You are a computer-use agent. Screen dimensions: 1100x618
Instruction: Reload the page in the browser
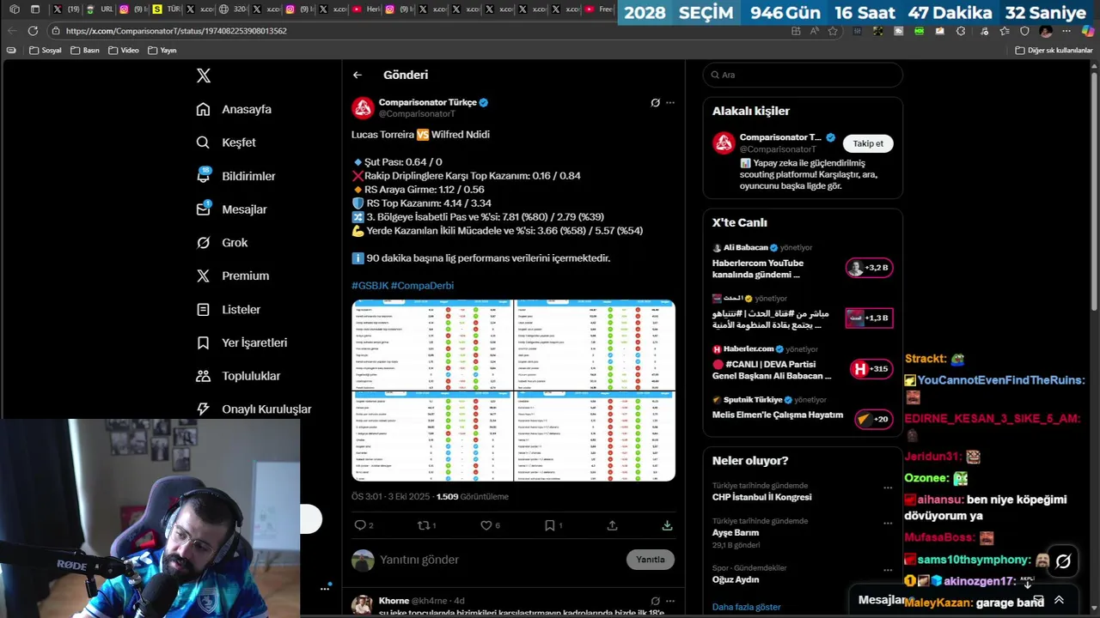[x=33, y=31]
